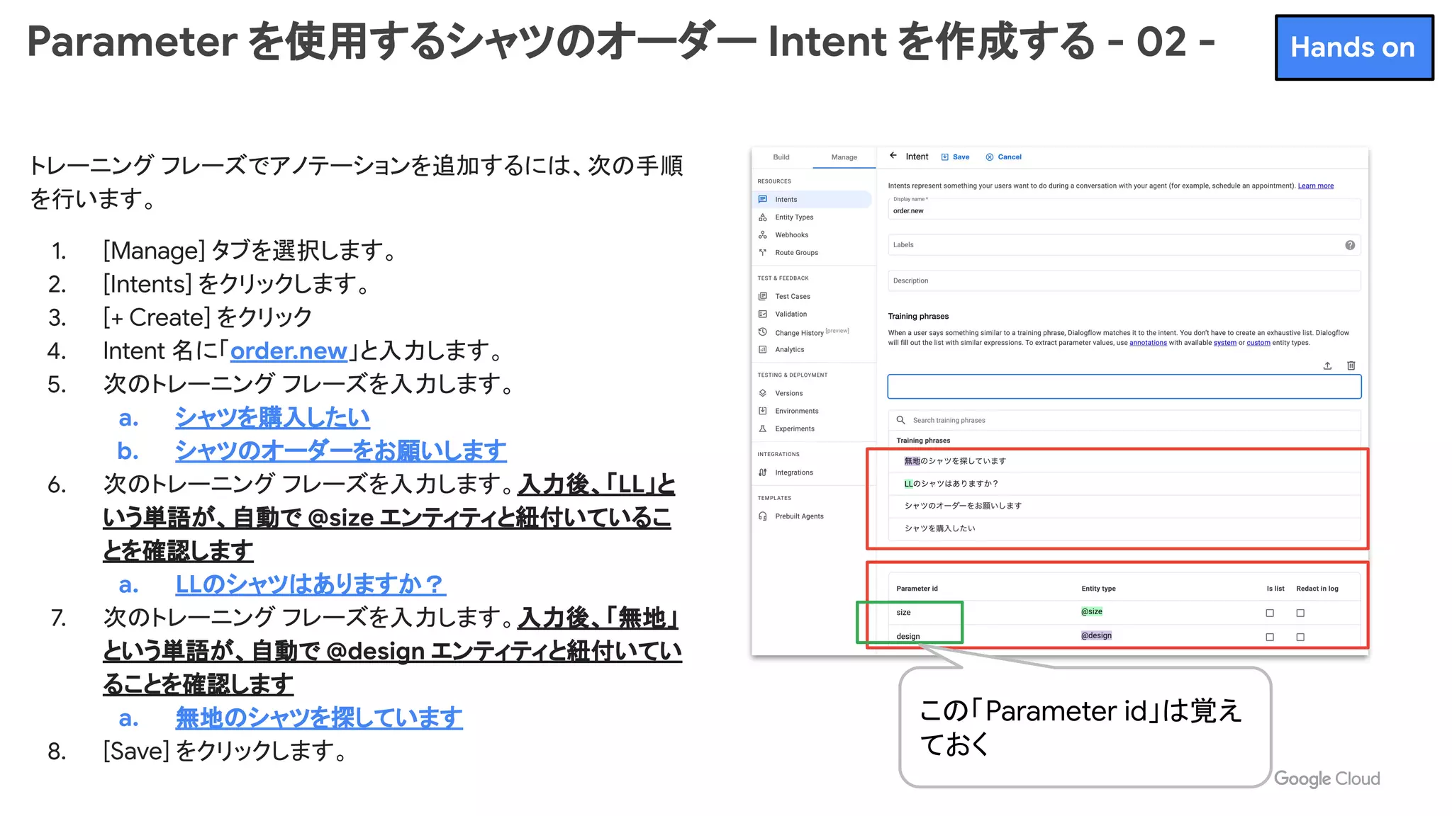The image size is (1452, 816).
Task: Tick Redact in log checkbox for design
Action: click(1300, 637)
